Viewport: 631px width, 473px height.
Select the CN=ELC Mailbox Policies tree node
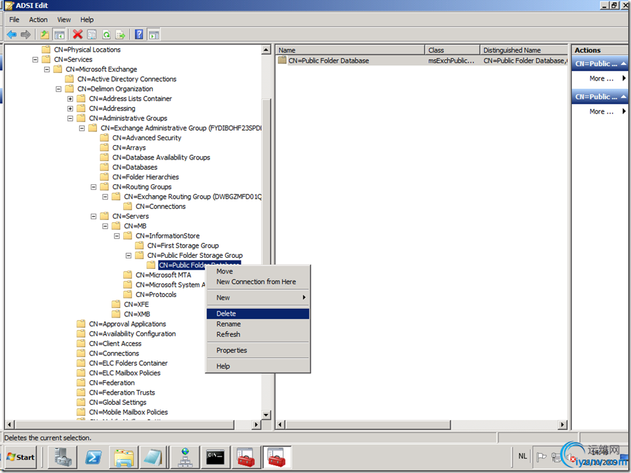click(125, 373)
